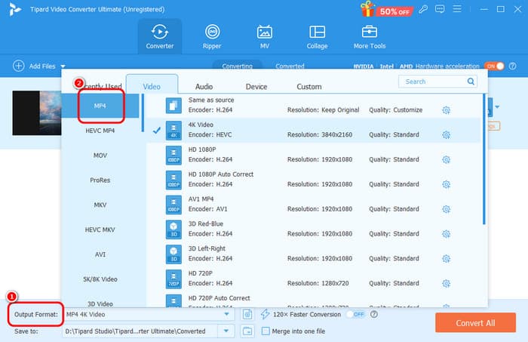The image size is (528, 342).
Task: Click the preset list vertical scrollbar
Action: coord(484,159)
